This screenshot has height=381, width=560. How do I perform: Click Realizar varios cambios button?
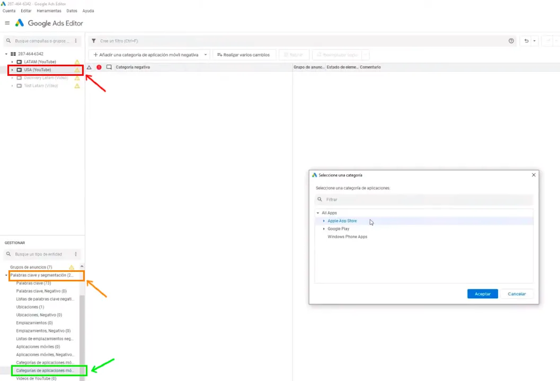coord(244,55)
